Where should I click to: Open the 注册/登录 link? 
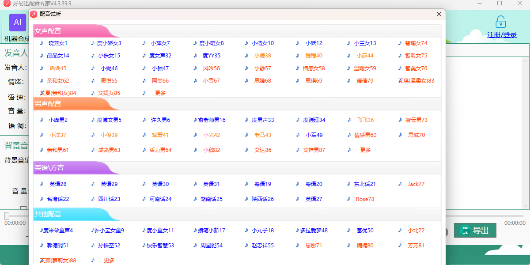(502, 35)
